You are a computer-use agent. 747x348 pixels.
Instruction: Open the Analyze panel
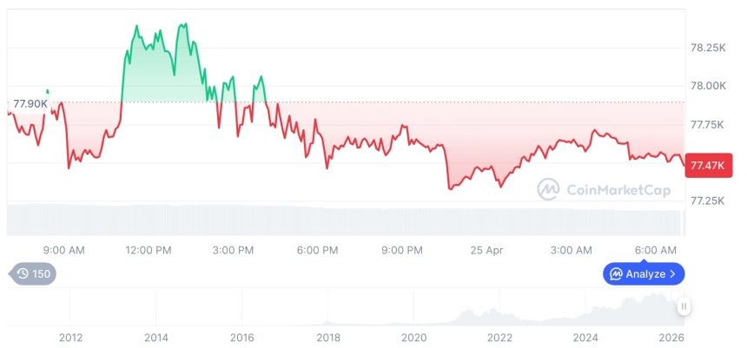644,274
